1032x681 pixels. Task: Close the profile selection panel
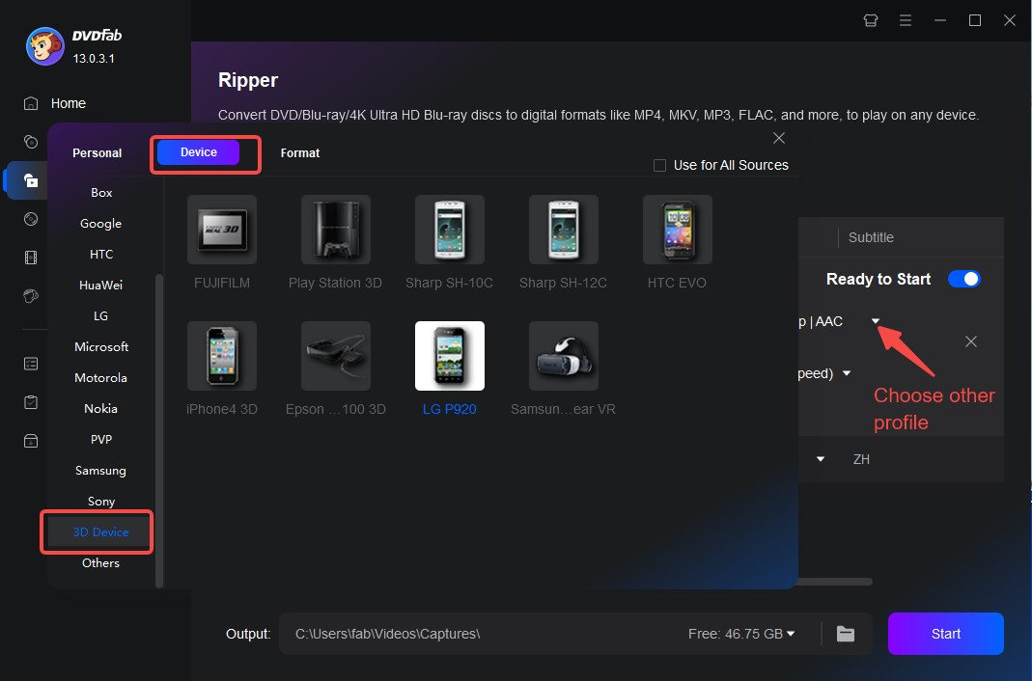779,138
